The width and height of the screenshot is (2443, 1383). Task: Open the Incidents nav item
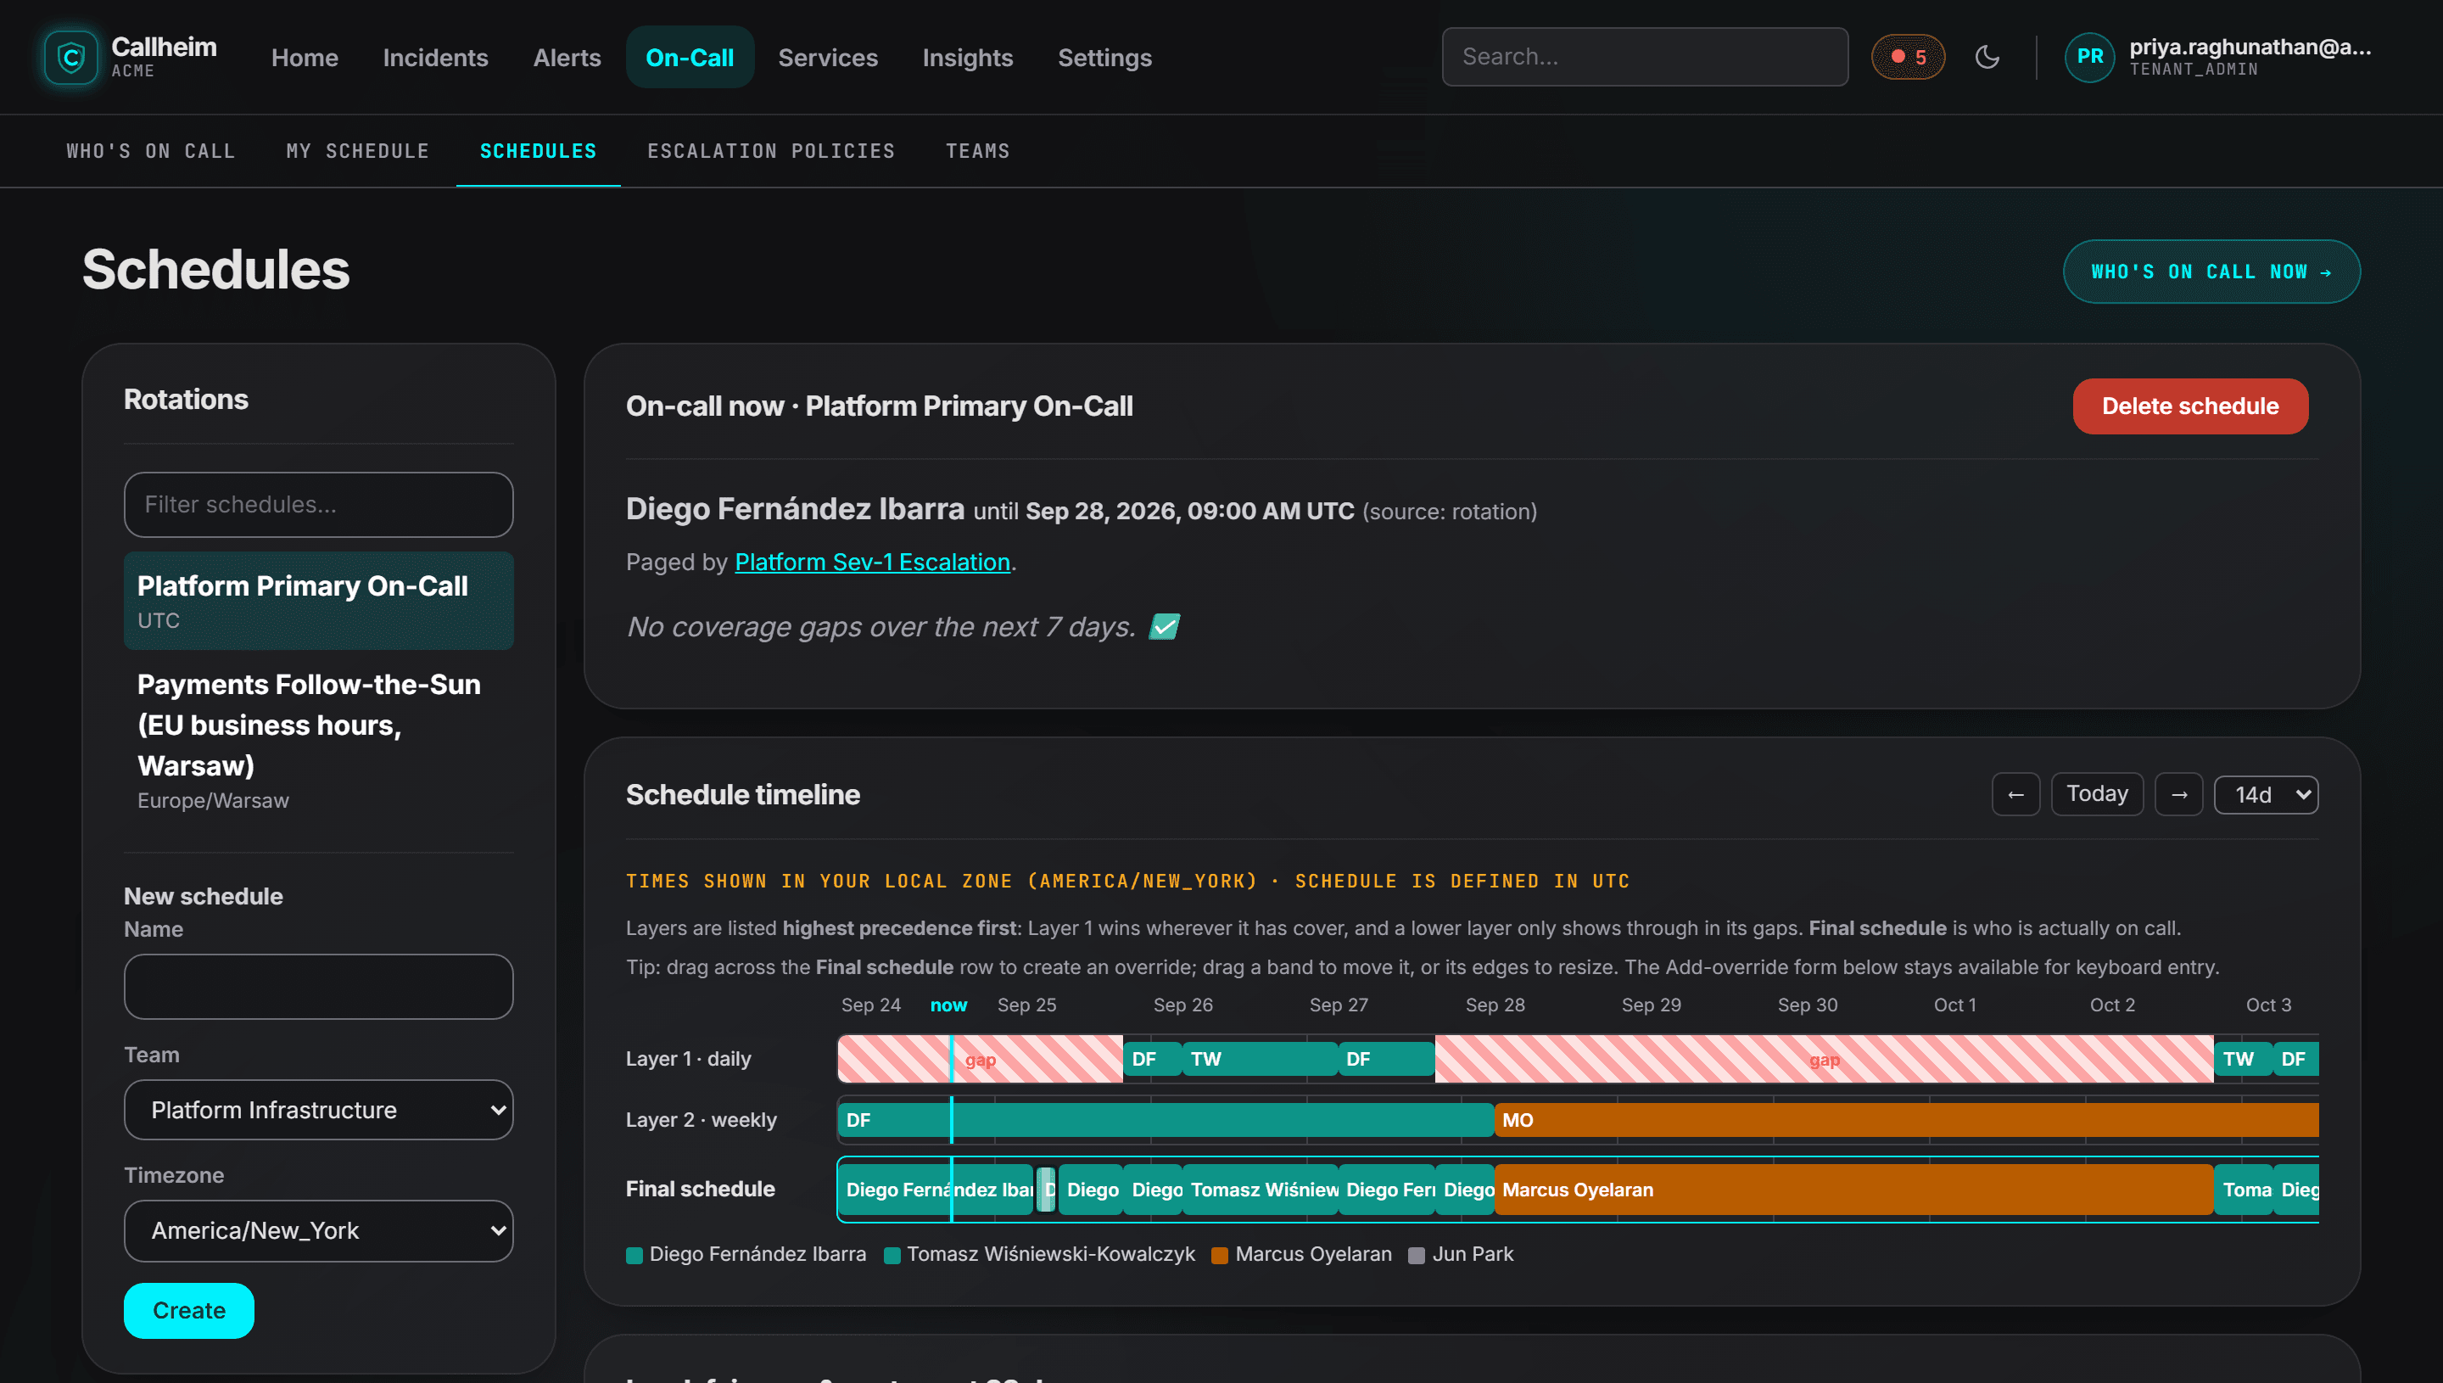tap(435, 57)
